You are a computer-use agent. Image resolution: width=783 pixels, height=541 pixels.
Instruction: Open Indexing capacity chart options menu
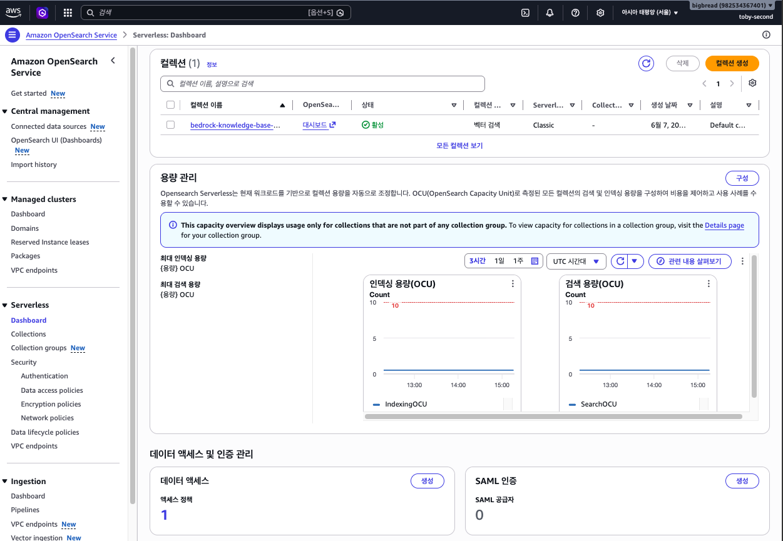(513, 284)
